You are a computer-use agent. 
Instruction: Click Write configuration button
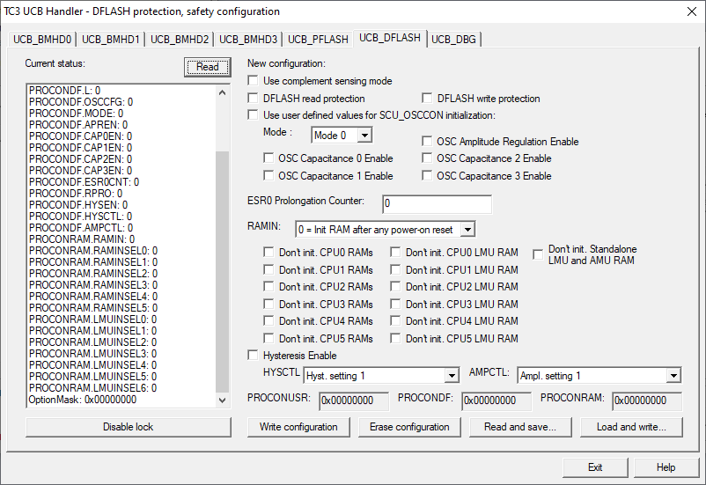(298, 427)
